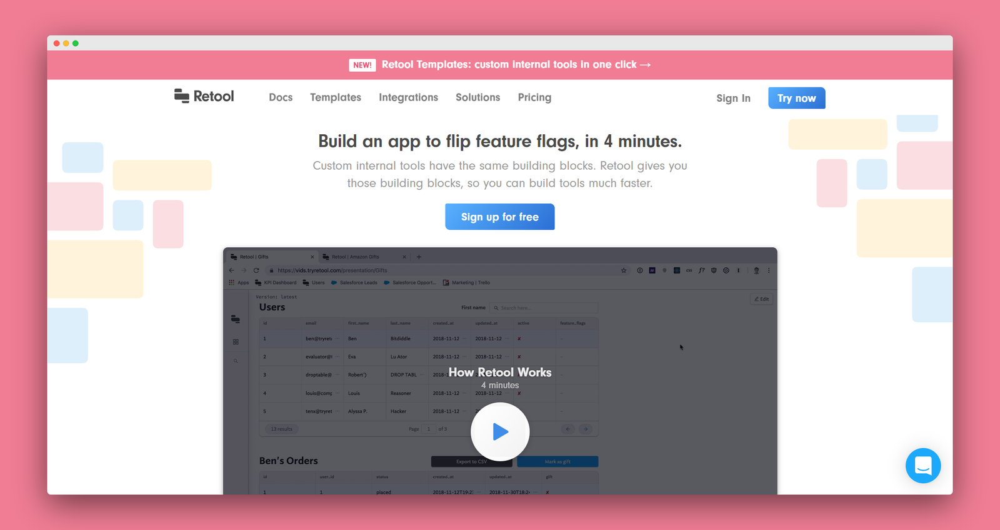Open the Pricing page

click(x=534, y=97)
